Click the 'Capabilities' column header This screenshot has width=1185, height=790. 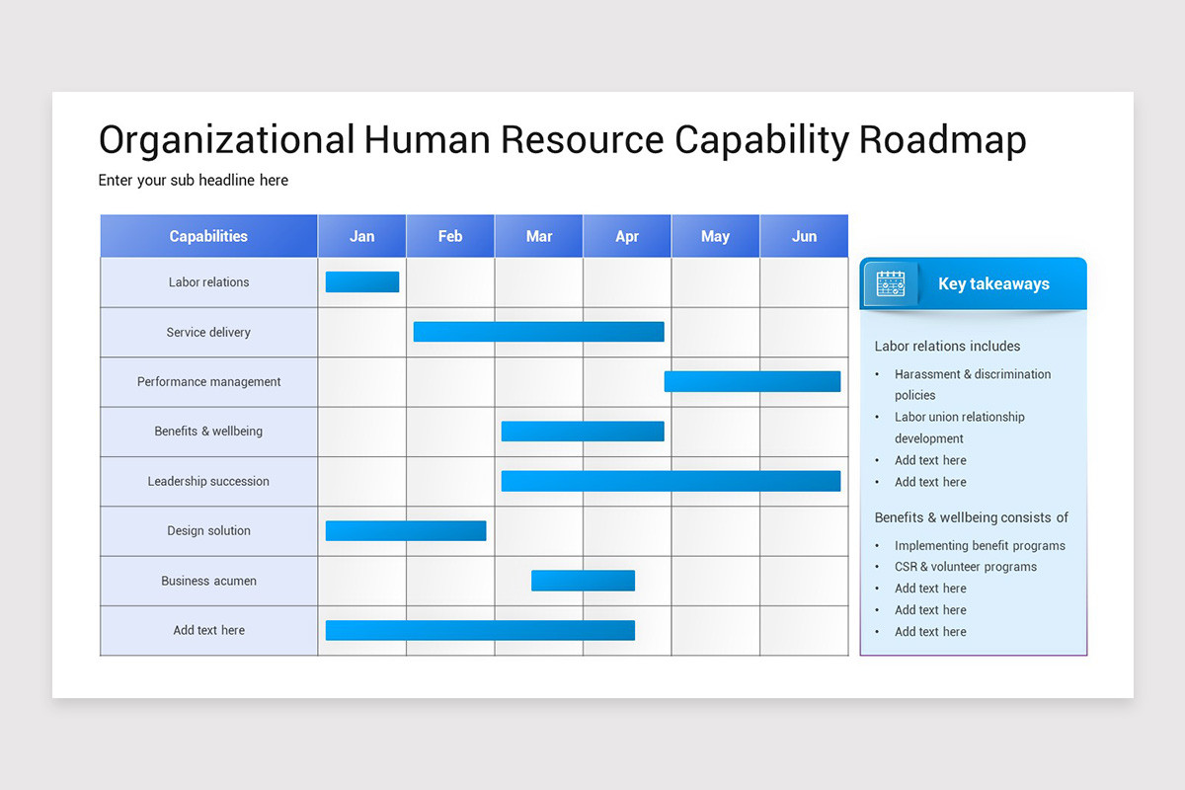208,236
